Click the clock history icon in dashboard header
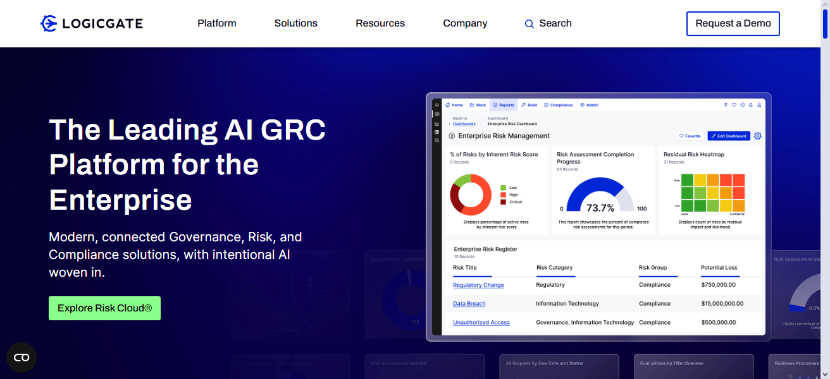This screenshot has height=379, width=830. pos(742,105)
